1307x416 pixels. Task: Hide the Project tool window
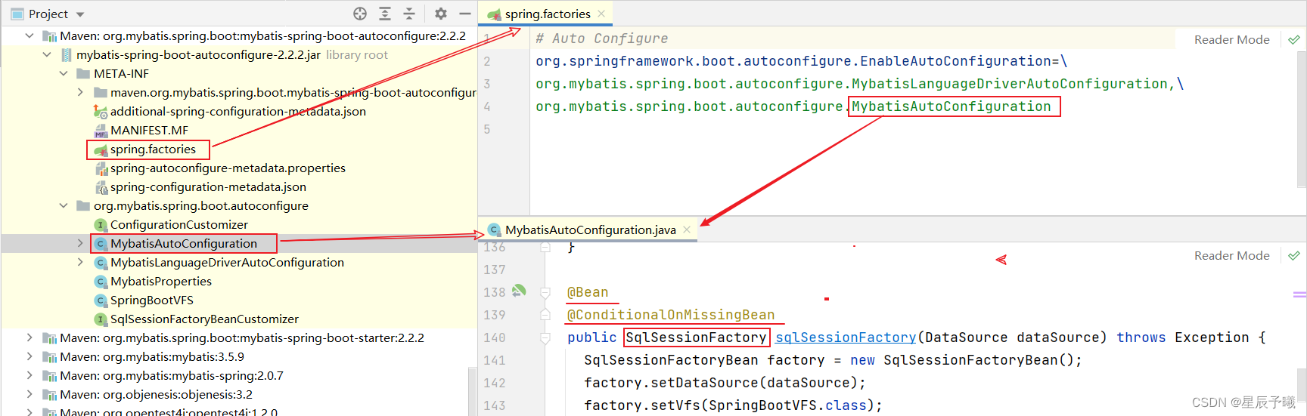[465, 14]
